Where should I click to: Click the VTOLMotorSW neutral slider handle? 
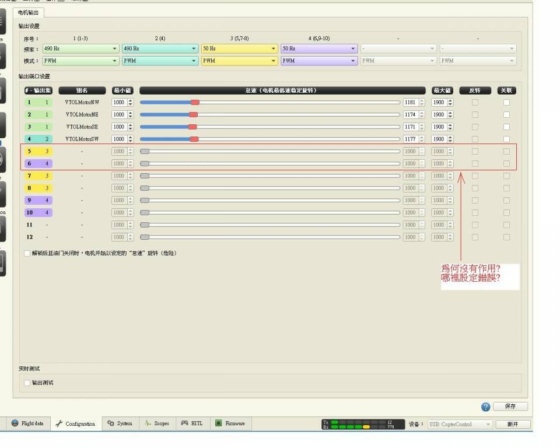click(194, 139)
